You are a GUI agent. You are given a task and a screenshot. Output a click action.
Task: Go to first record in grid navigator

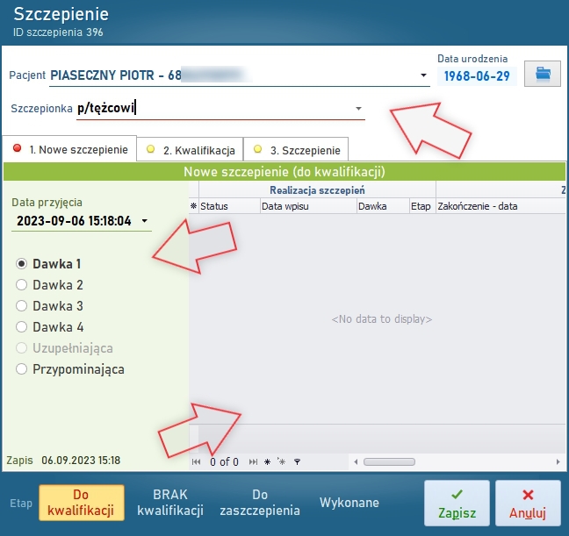[196, 461]
